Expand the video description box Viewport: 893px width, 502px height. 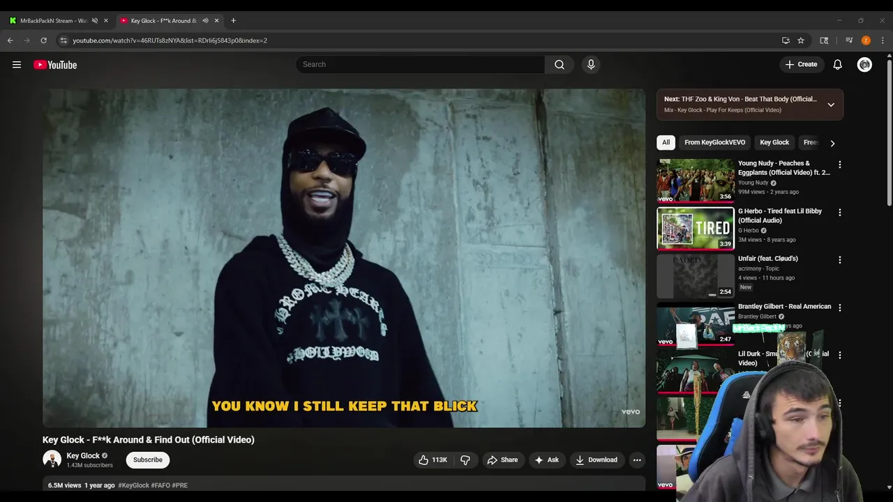[x=344, y=485]
